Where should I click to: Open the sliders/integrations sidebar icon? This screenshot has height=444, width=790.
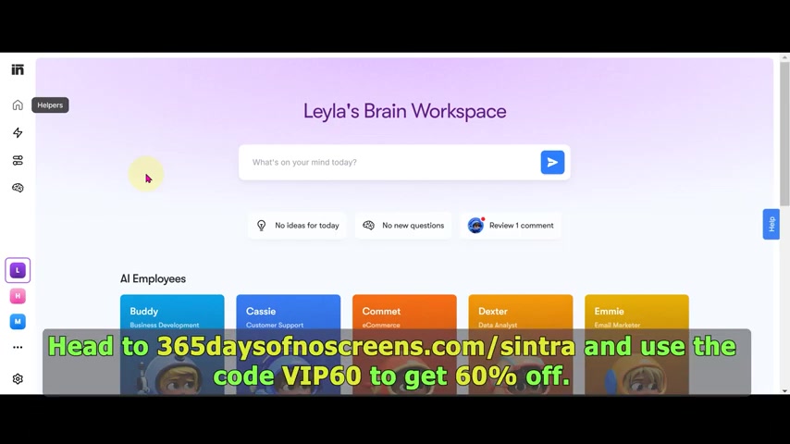18,160
